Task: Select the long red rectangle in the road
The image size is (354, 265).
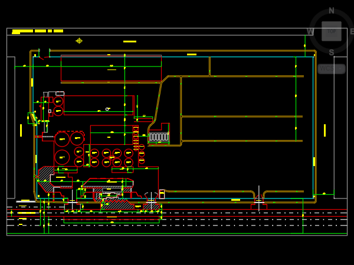Action: (x=112, y=220)
